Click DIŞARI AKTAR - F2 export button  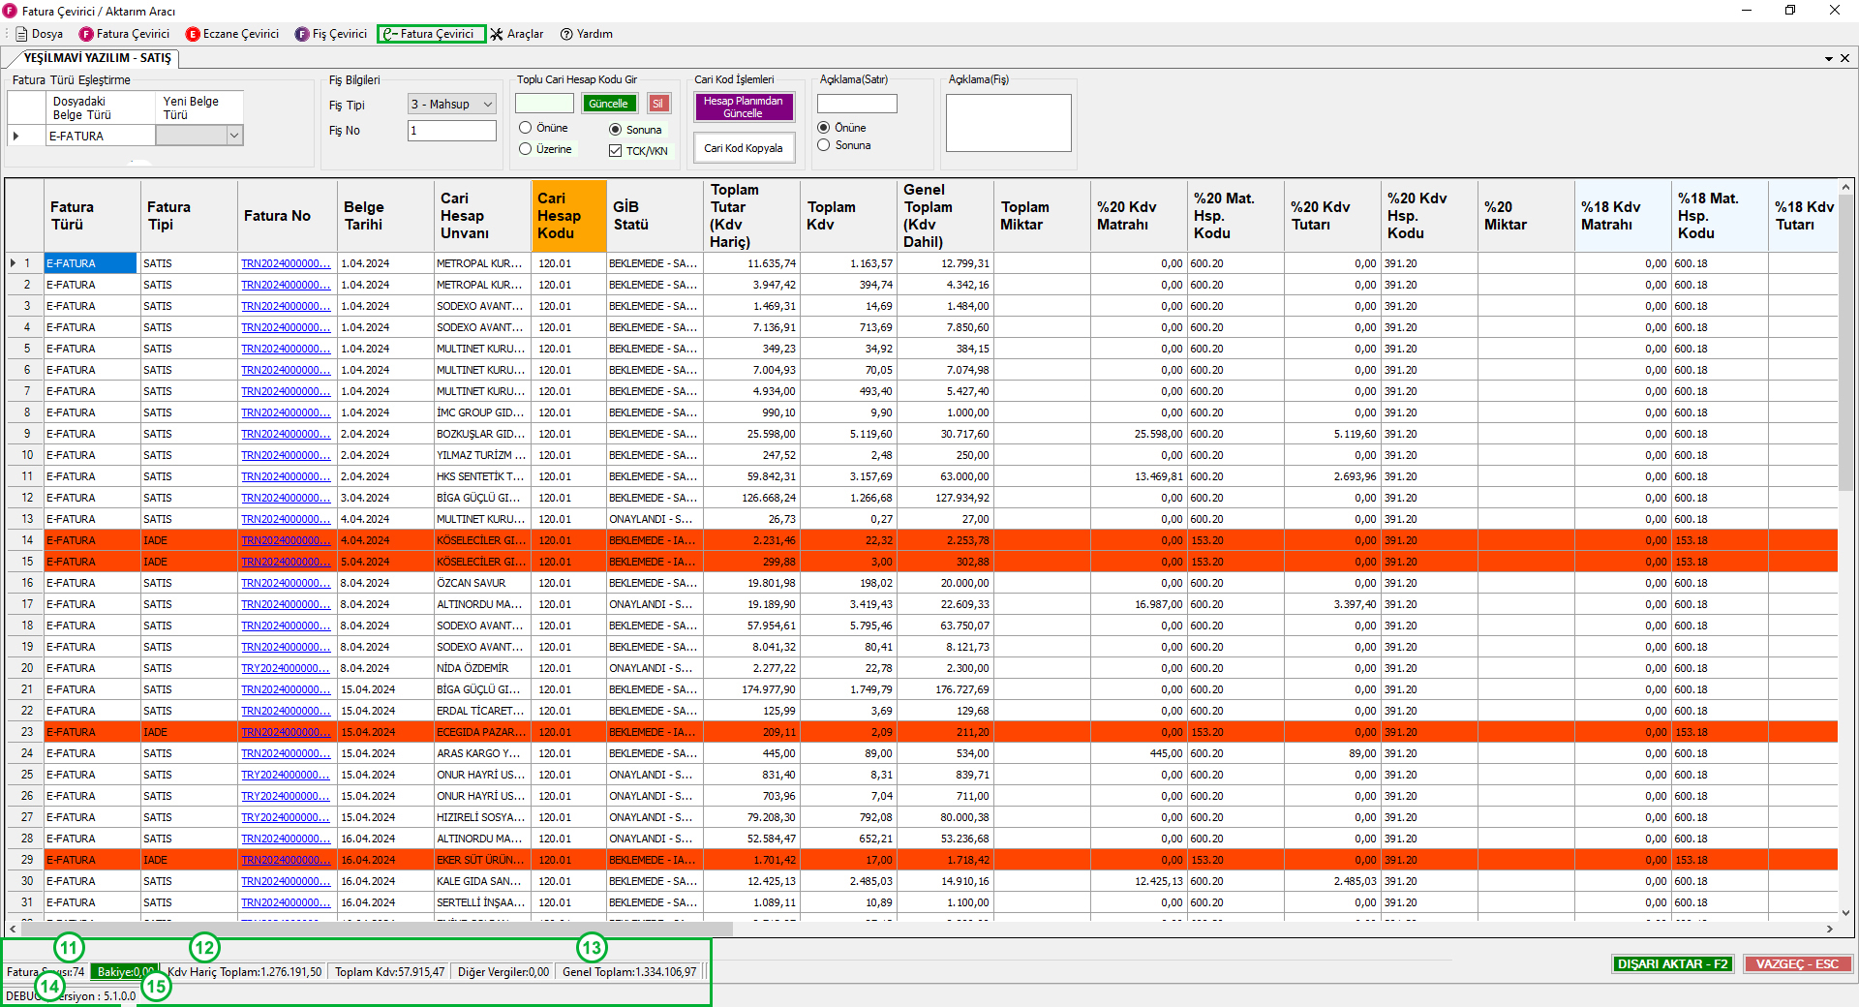click(1672, 964)
